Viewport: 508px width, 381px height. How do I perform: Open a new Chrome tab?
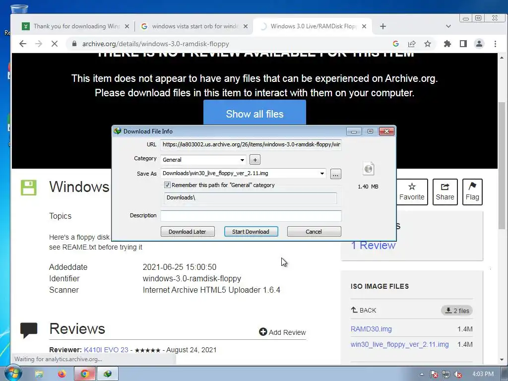pos(383,26)
